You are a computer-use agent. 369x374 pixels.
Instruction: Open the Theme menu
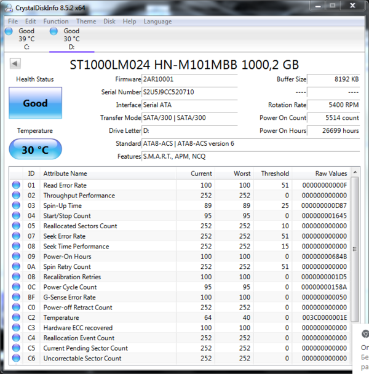[86, 21]
